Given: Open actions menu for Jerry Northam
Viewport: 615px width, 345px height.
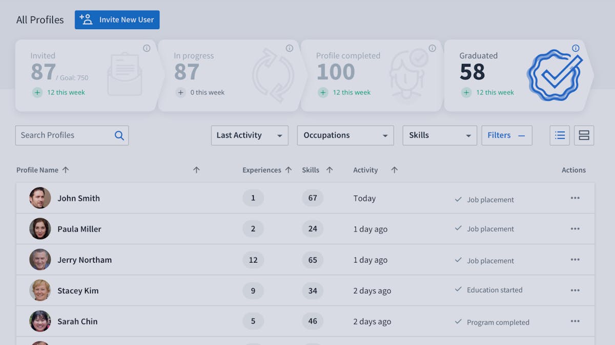Looking at the screenshot, I should coord(575,260).
